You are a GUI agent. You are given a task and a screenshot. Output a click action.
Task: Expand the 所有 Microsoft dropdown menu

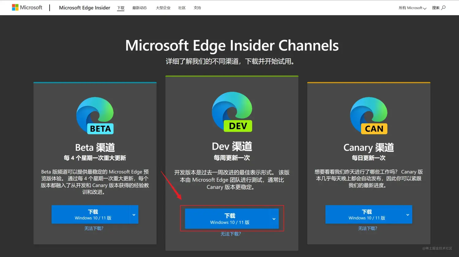[412, 8]
